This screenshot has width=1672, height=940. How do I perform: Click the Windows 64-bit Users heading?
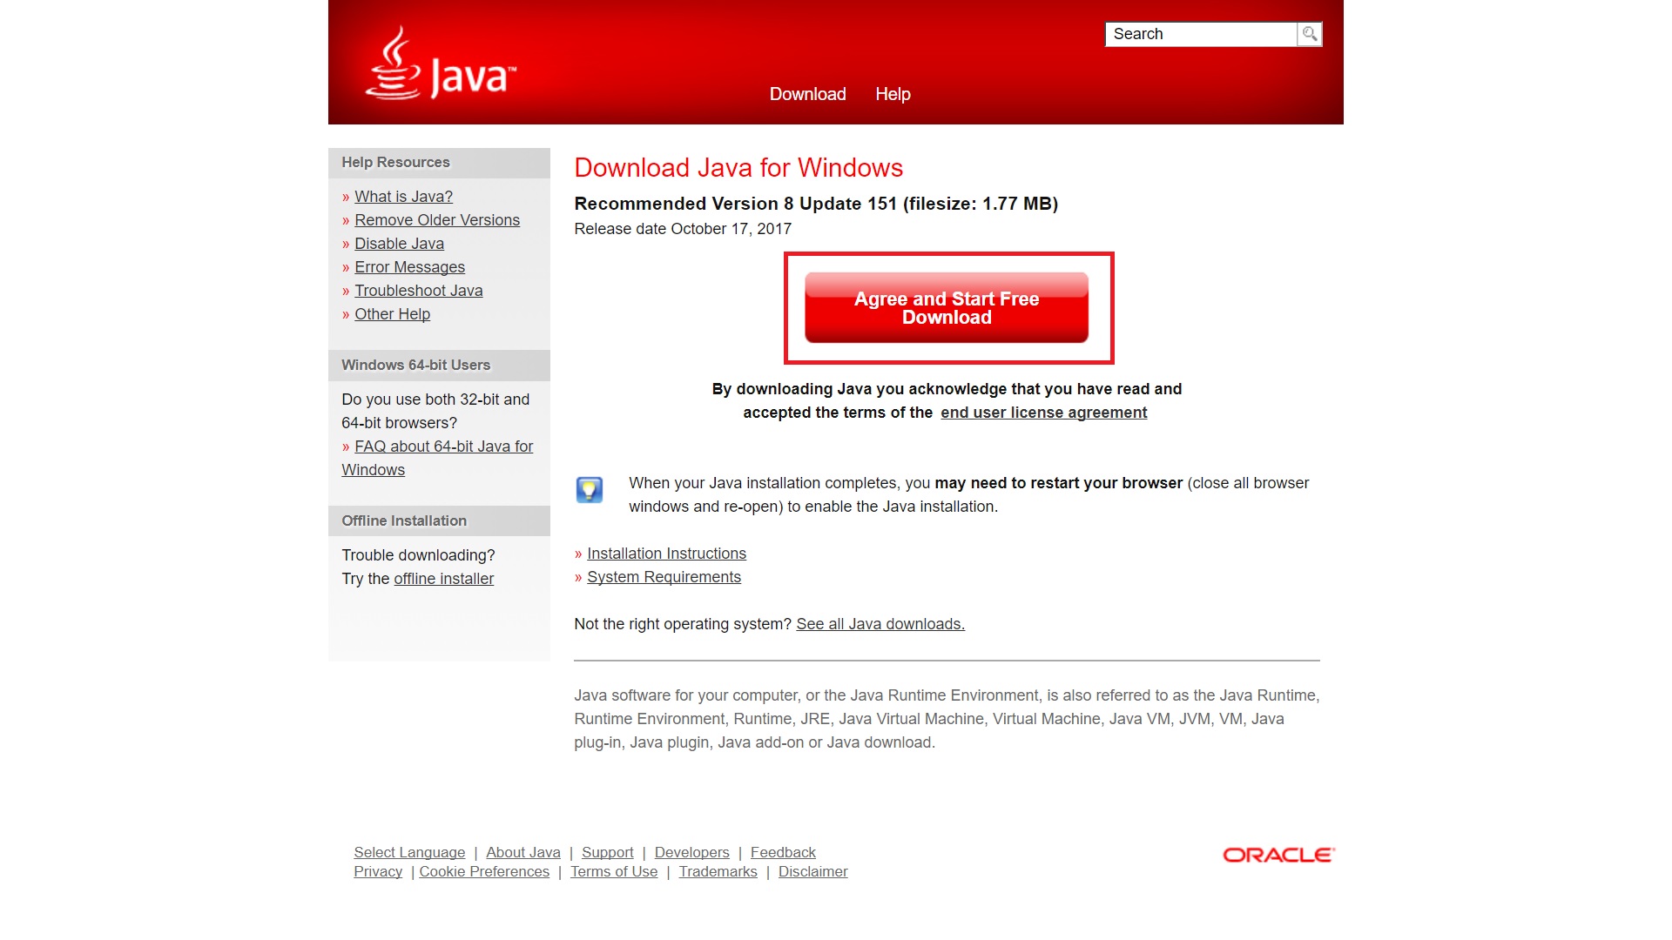[x=415, y=366]
